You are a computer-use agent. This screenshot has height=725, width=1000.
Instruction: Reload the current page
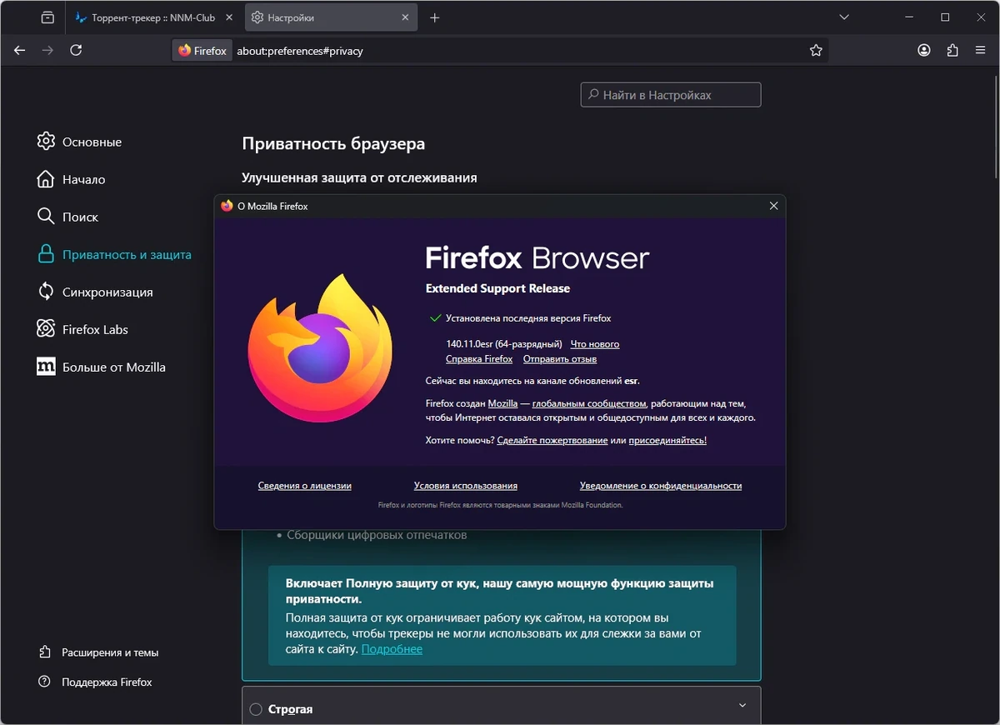coord(76,50)
